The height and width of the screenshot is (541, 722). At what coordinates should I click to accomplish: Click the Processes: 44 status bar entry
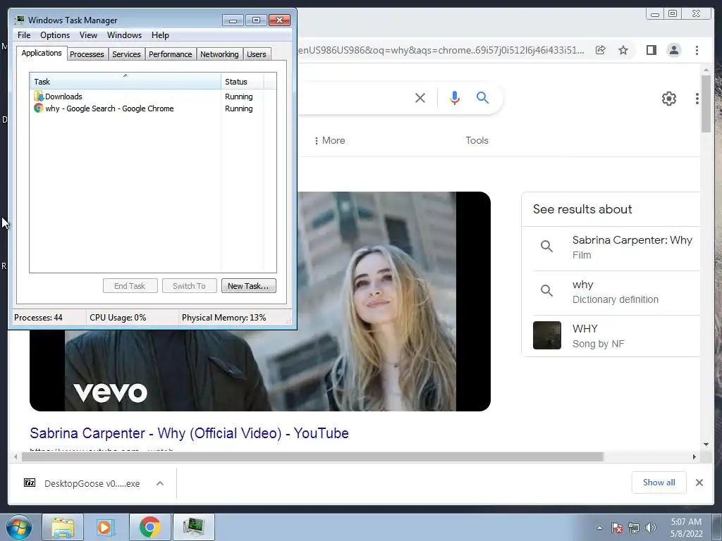(x=38, y=318)
